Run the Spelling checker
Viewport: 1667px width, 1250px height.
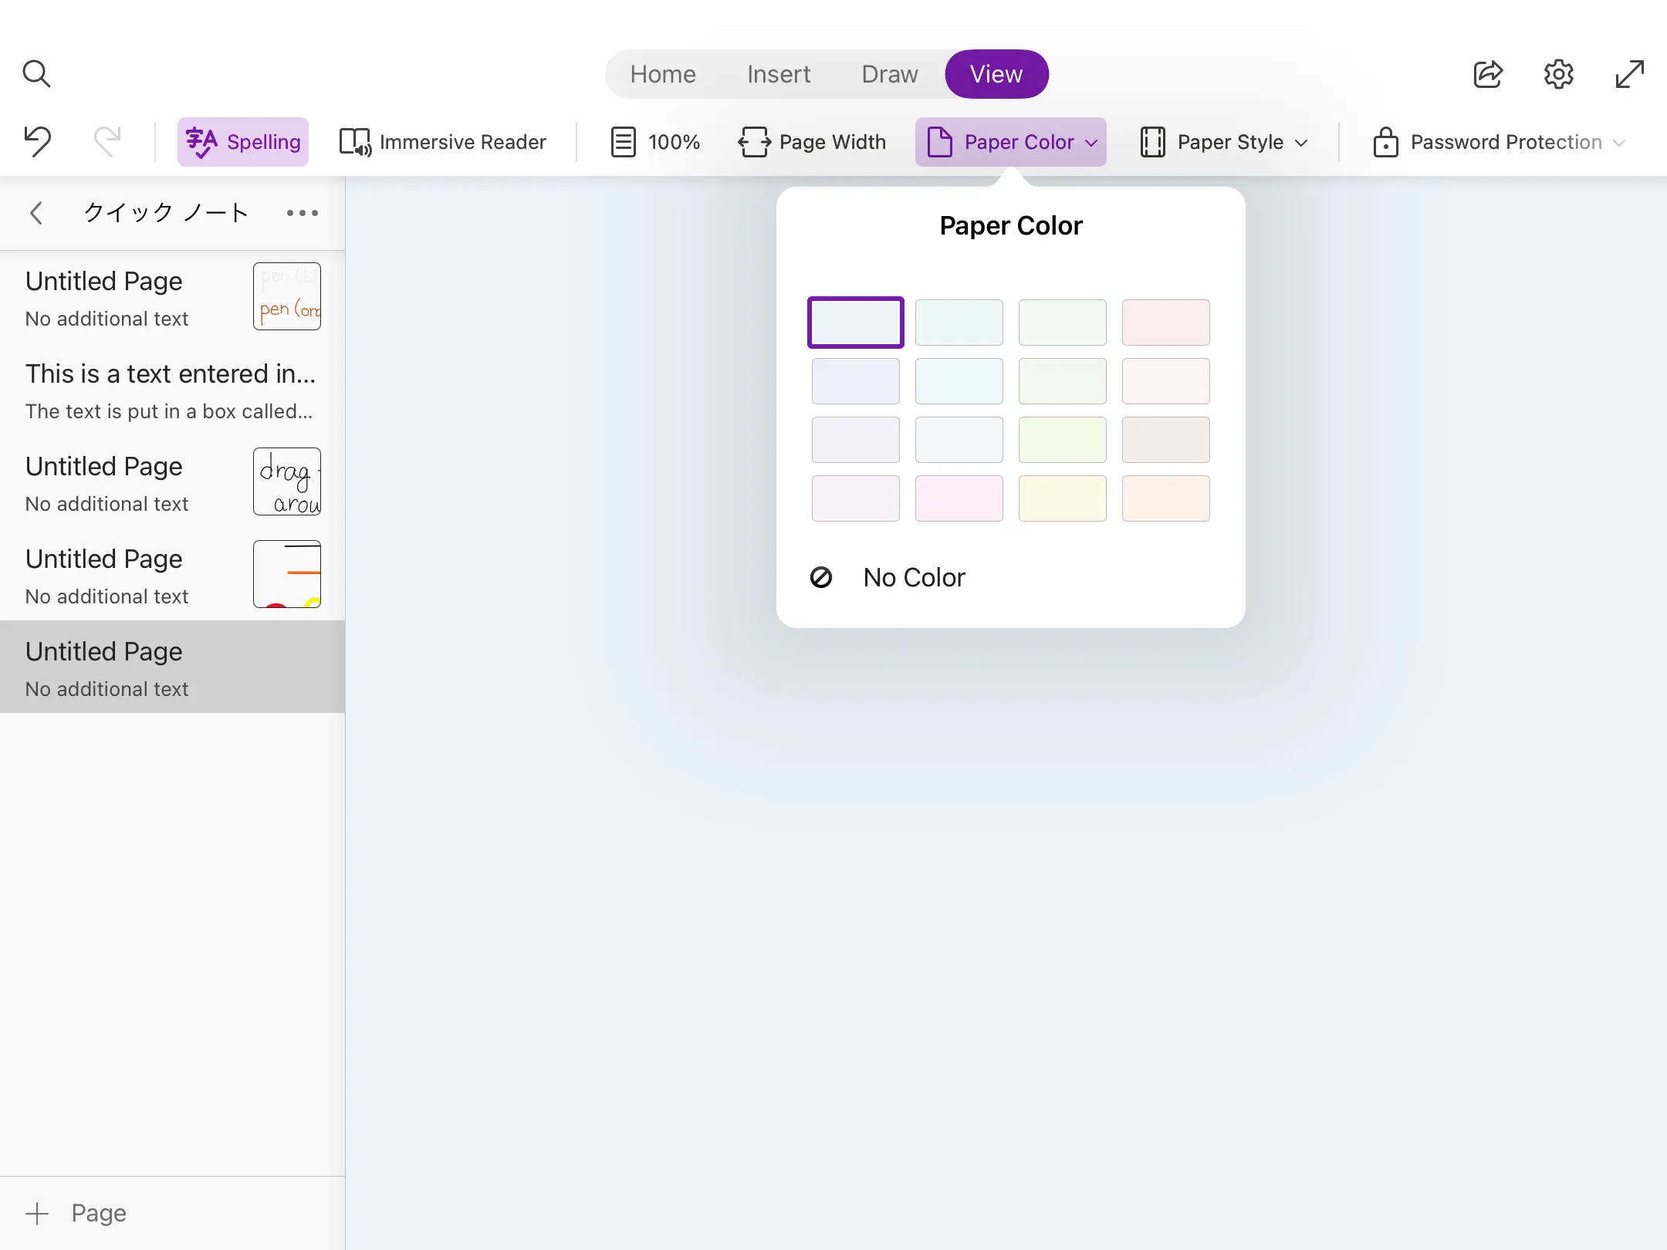242,141
